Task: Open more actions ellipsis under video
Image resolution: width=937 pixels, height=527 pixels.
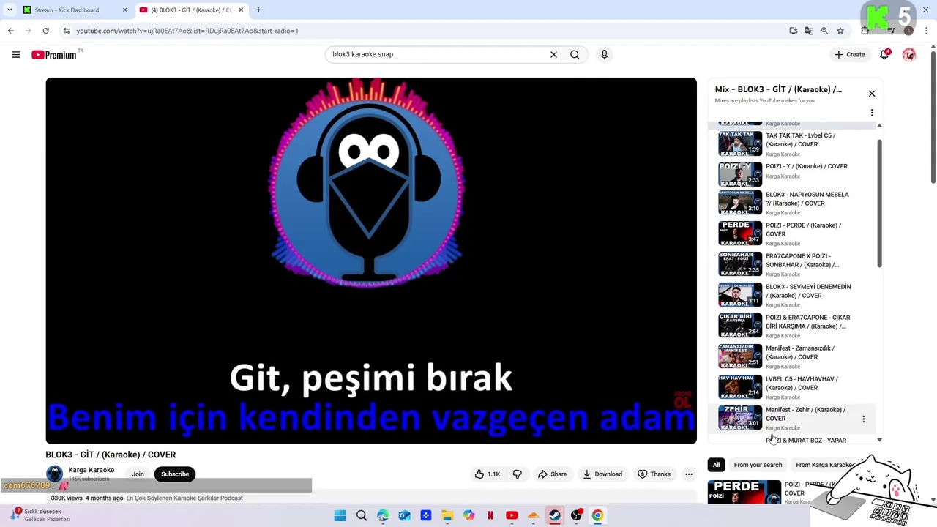Action: click(689, 474)
